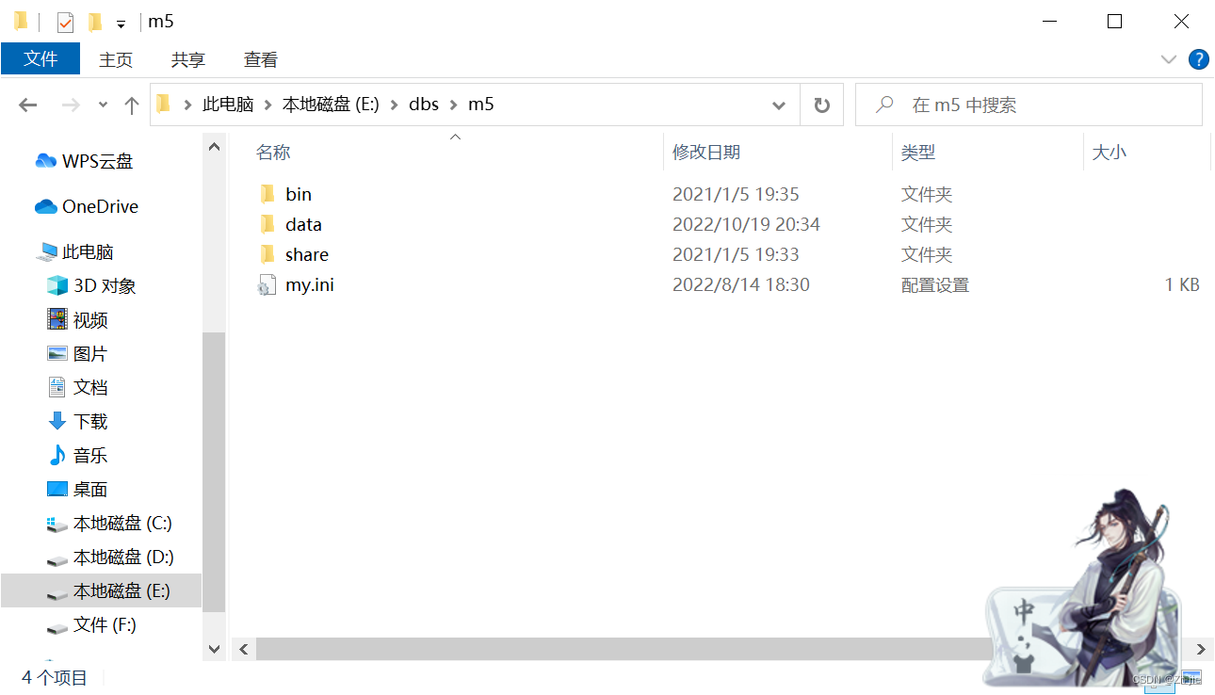Click the 下载 arrow icon
Viewport: 1215px width, 695px height.
(x=57, y=421)
